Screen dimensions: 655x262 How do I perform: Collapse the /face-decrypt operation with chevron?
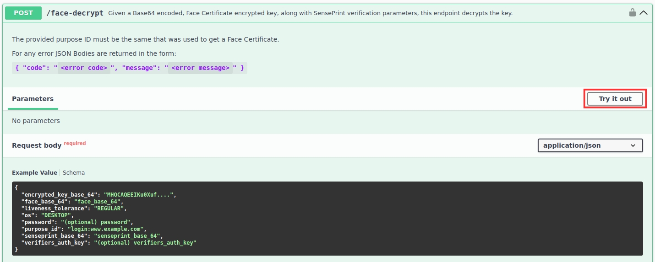point(644,13)
